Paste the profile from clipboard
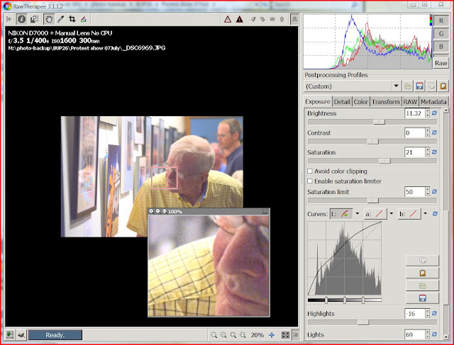The image size is (454, 345). (443, 86)
